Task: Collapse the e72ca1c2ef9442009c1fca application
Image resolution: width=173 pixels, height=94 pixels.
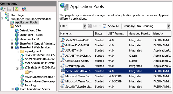Action: [x=17, y=69]
